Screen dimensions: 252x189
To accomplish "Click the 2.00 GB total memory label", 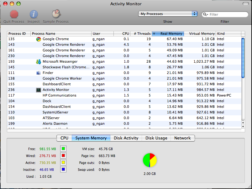I will coord(150,174).
